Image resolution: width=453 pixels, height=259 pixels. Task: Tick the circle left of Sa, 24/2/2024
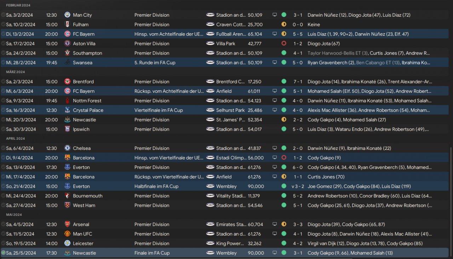3,53
